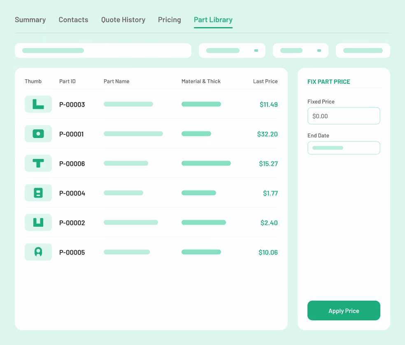Click the material placeholder for P-00006

[x=206, y=163]
